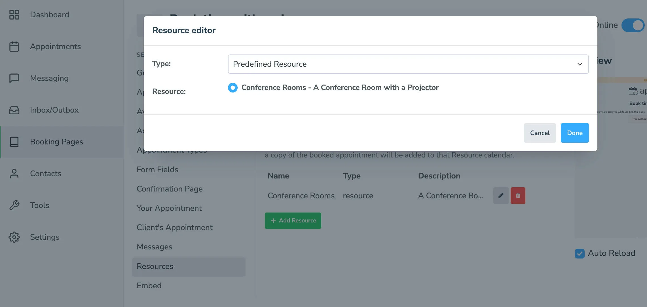
Task: Open the Type dropdown showing Predefined Resource
Action: point(408,64)
